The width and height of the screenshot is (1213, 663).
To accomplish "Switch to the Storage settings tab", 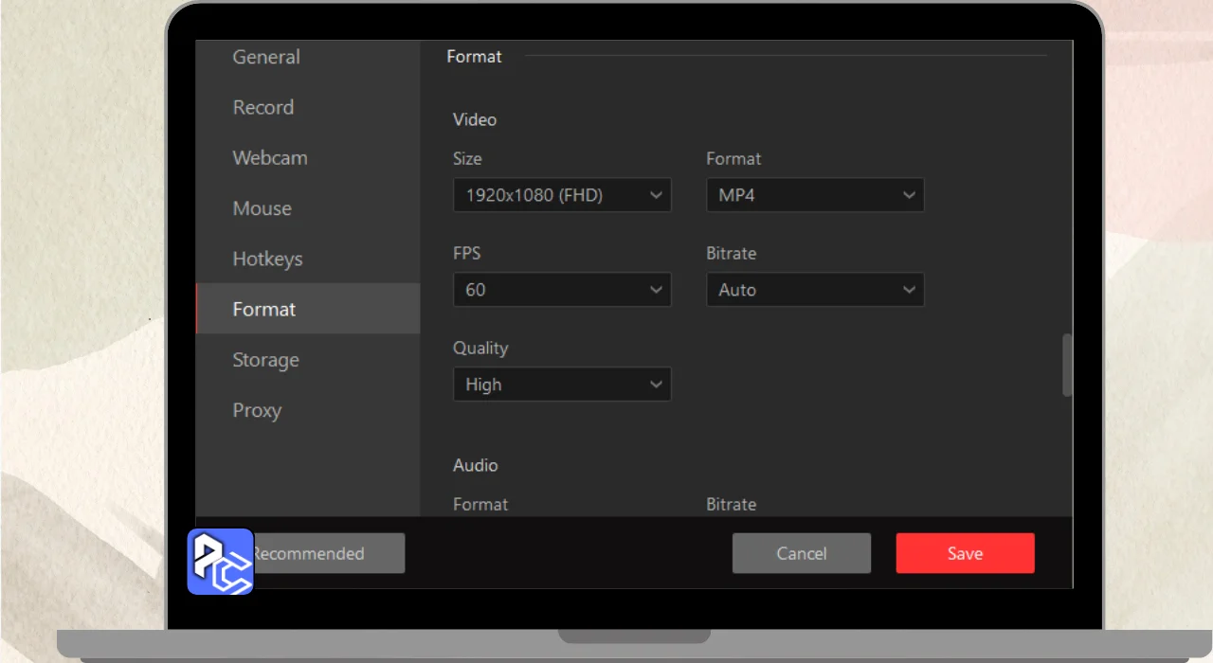I will click(x=265, y=360).
